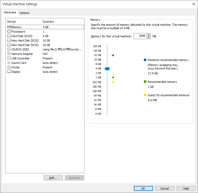Close the Virtual Machine Settings dialog

pos(194,4)
